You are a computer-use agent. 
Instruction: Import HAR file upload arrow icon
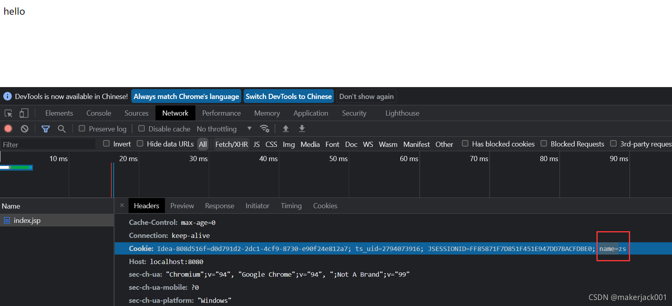[x=286, y=129]
